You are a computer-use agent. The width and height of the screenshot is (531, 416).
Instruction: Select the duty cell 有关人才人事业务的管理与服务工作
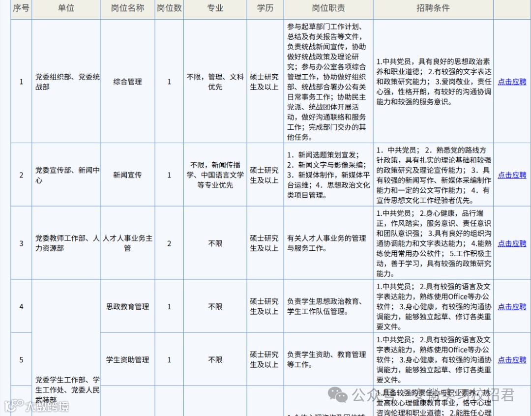click(328, 243)
